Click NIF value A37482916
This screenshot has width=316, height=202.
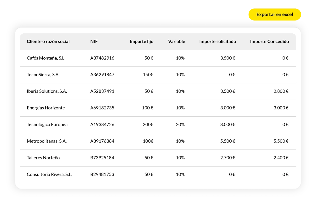click(102, 58)
